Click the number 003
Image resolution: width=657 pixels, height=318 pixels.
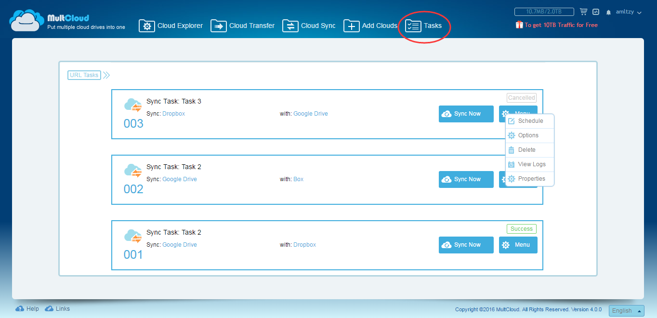pos(133,124)
